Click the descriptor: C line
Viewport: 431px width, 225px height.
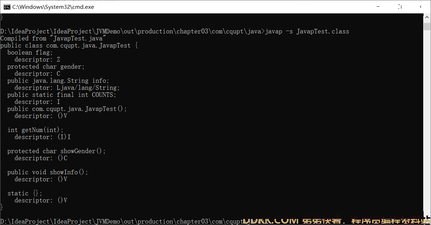(x=37, y=74)
